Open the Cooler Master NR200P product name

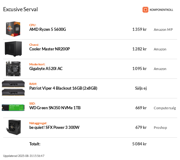coord(50,49)
